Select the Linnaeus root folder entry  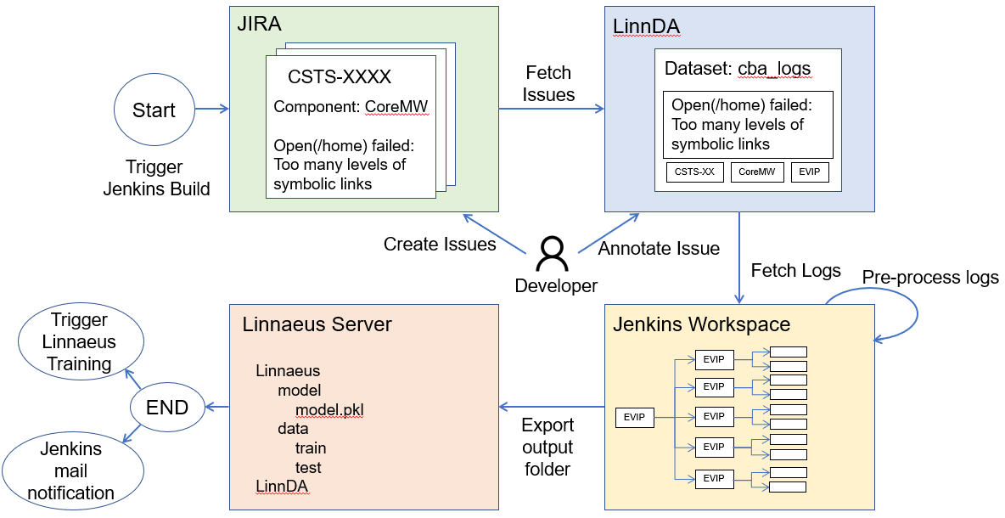click(288, 370)
